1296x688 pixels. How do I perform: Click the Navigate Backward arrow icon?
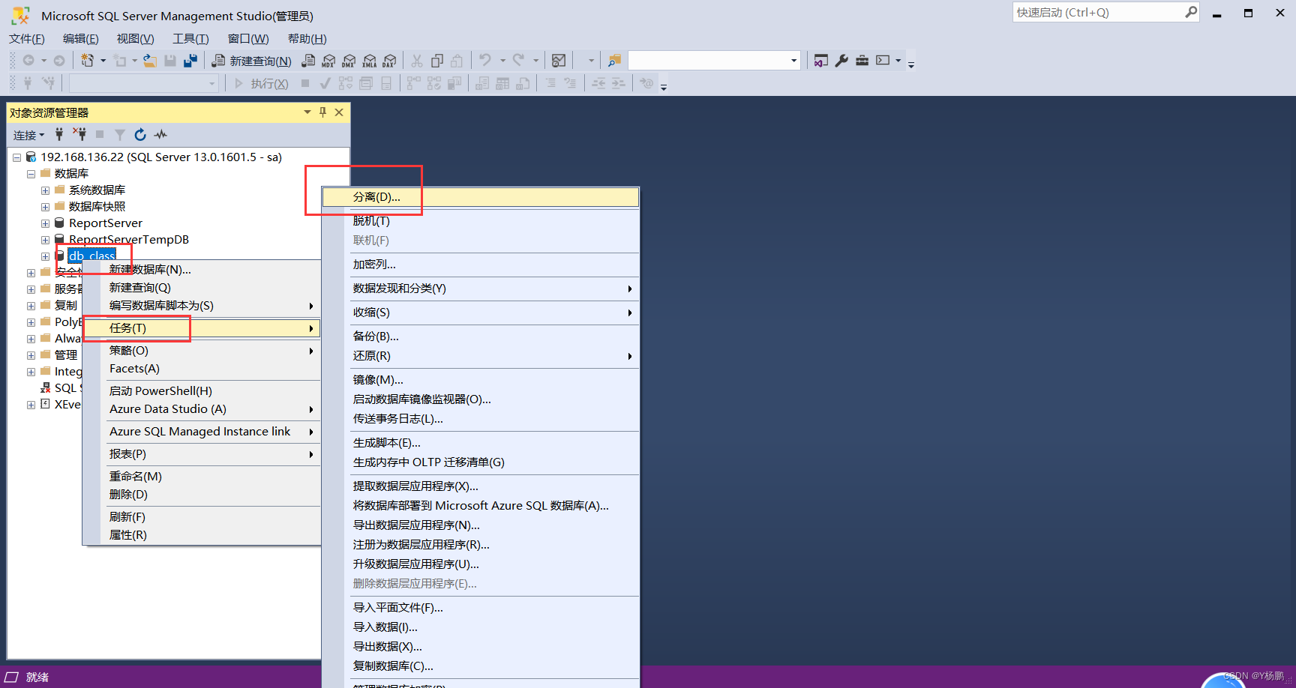[x=28, y=61]
